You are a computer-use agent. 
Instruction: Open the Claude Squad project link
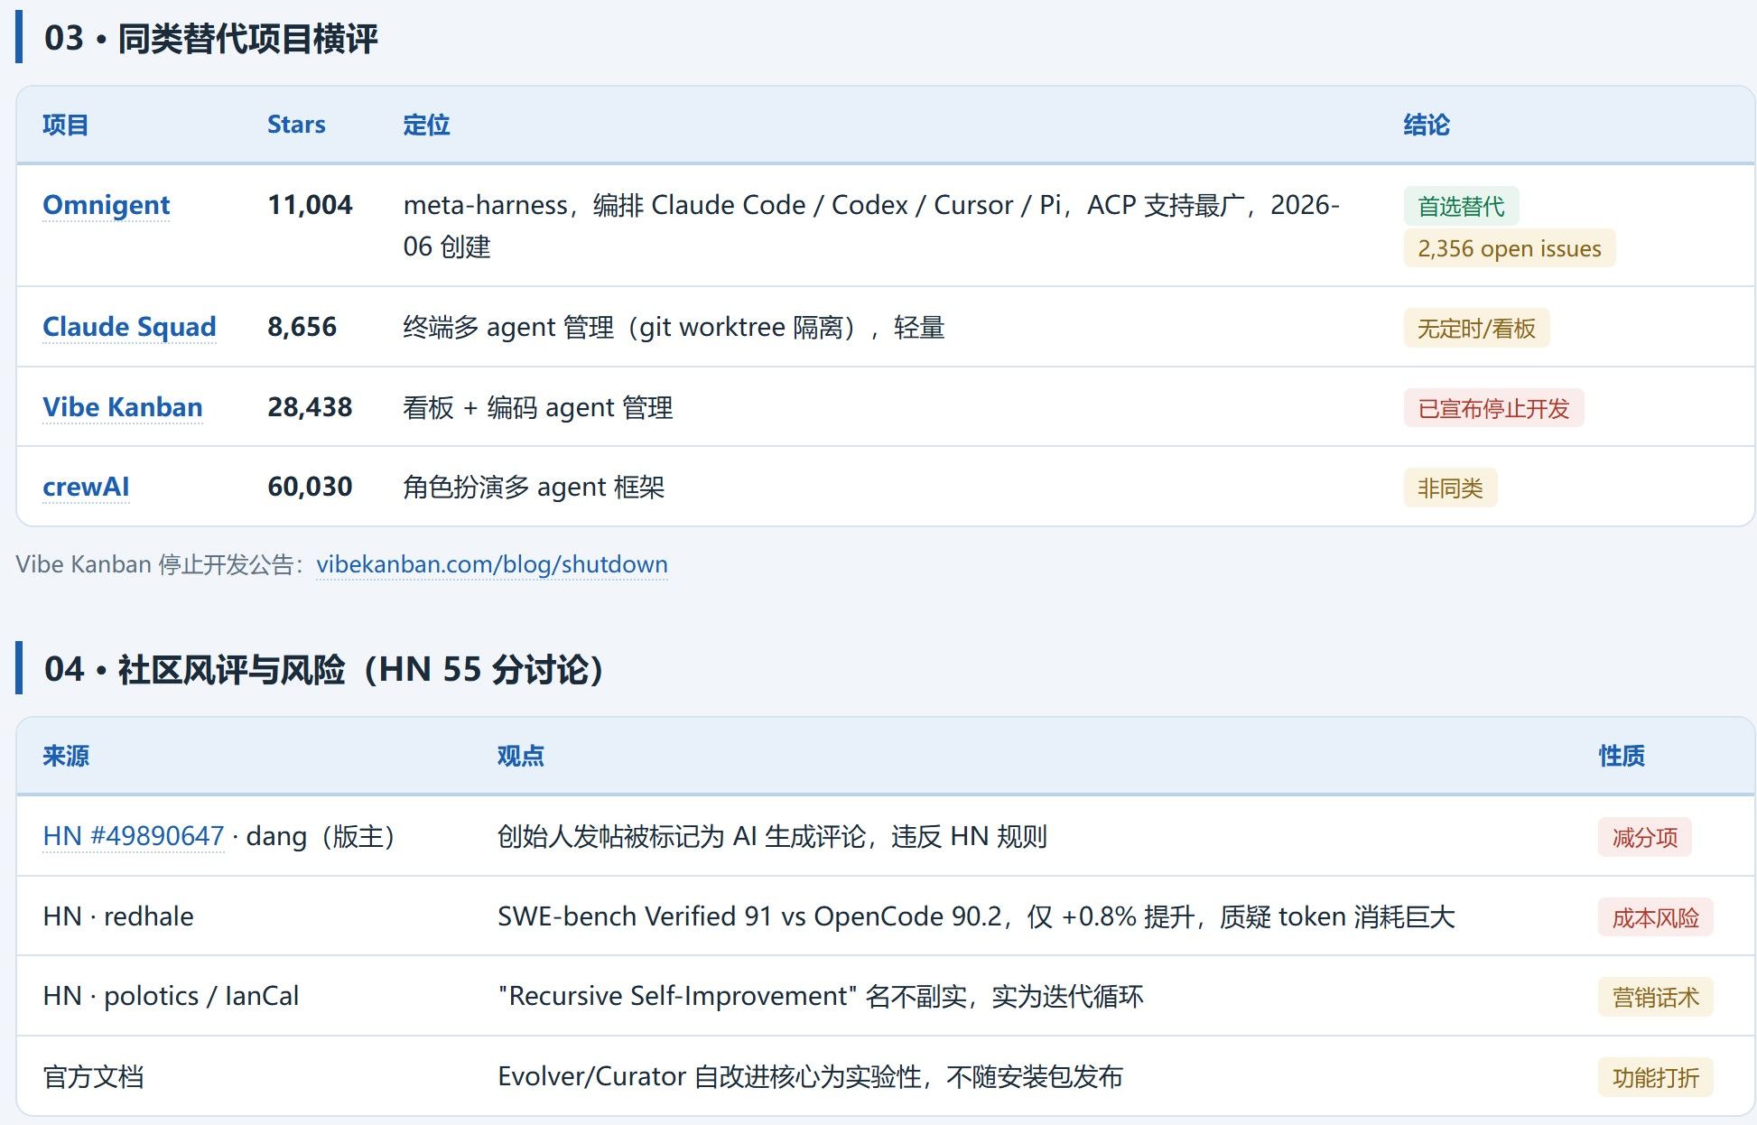pyautogui.click(x=129, y=327)
